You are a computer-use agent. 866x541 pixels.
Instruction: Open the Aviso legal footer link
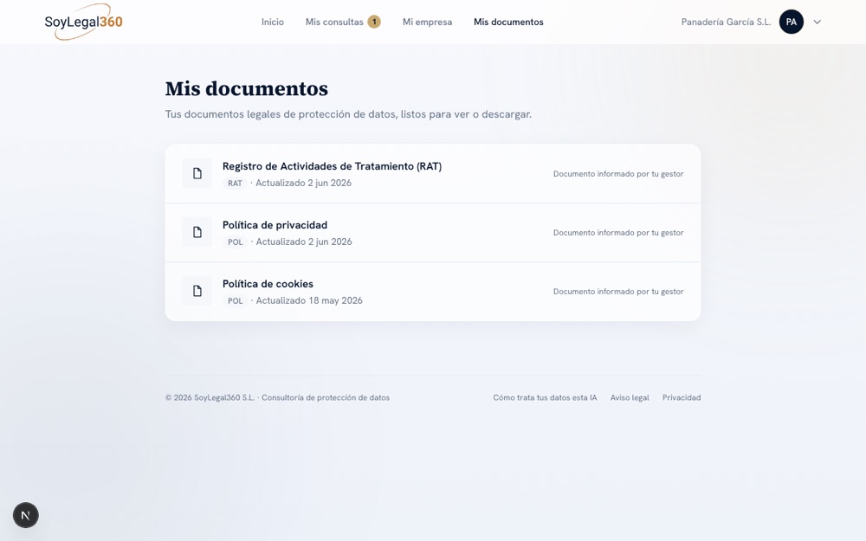click(630, 397)
